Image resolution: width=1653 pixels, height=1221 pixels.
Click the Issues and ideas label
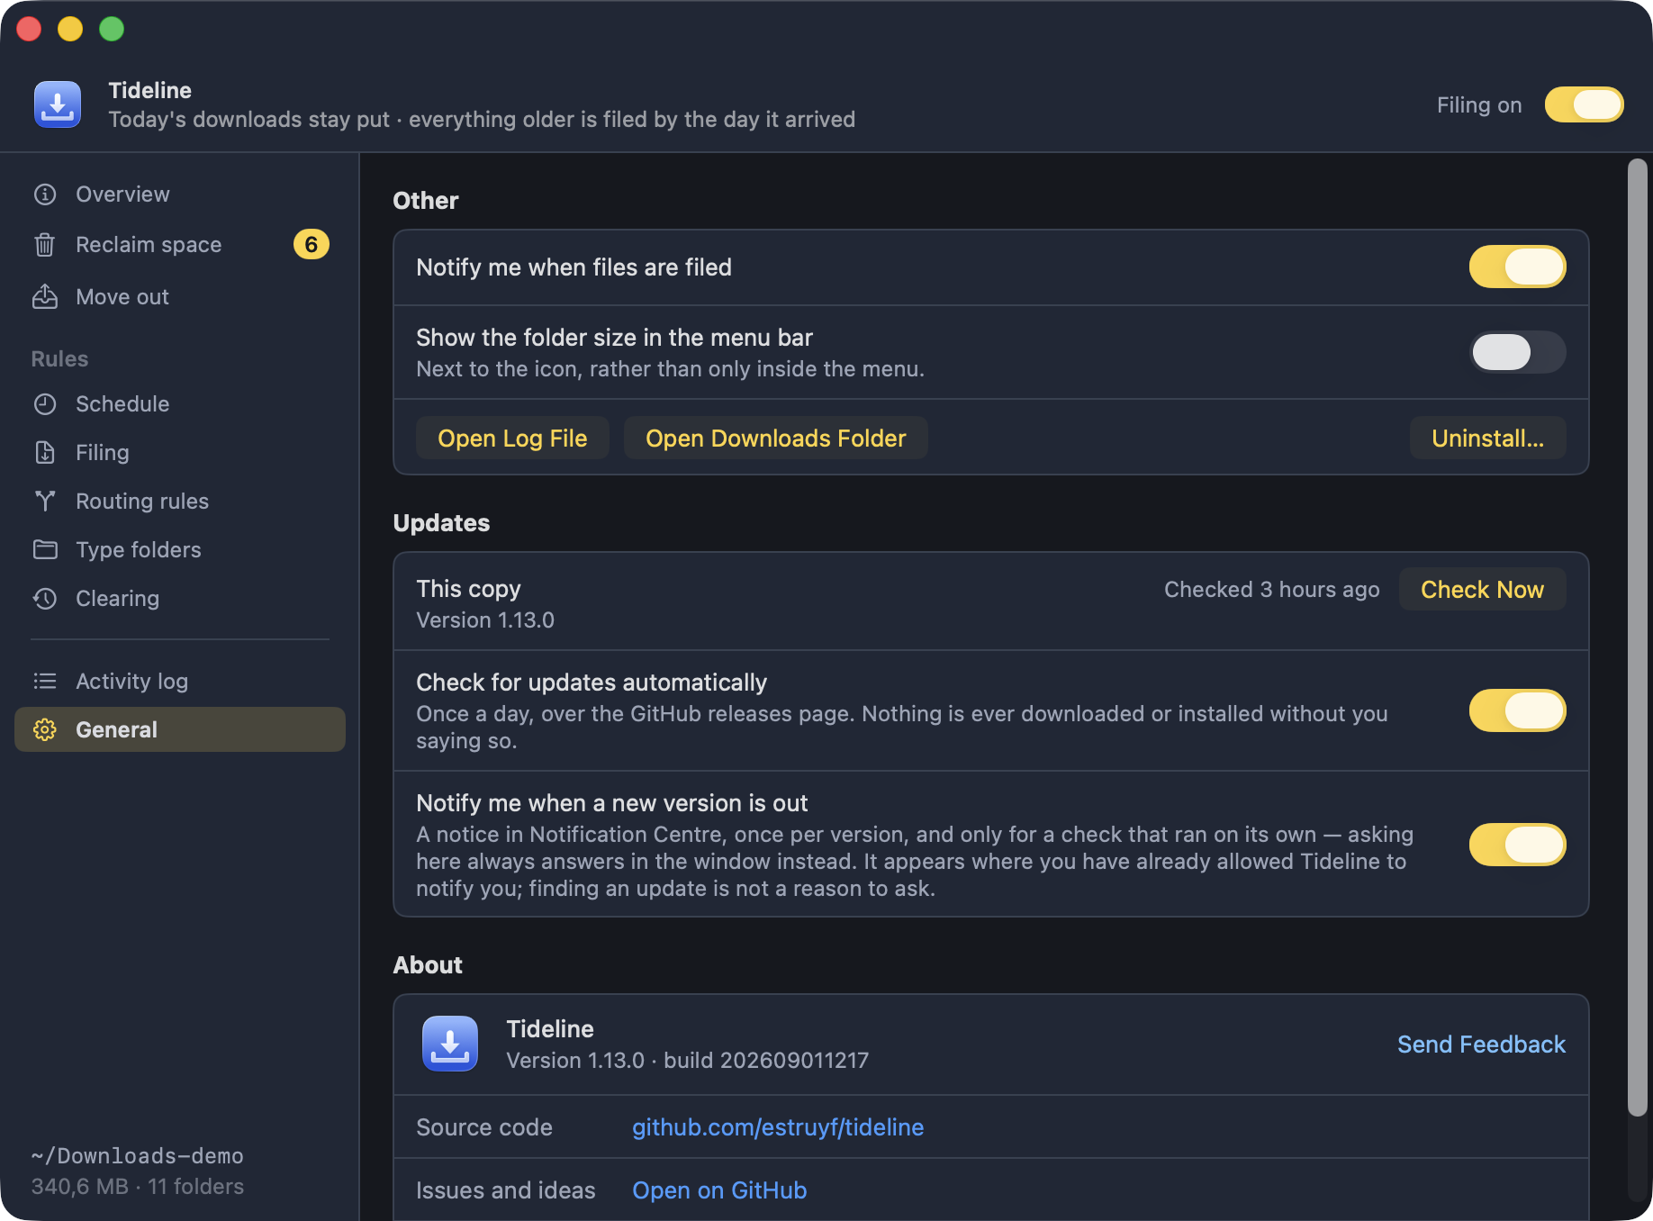tap(506, 1190)
